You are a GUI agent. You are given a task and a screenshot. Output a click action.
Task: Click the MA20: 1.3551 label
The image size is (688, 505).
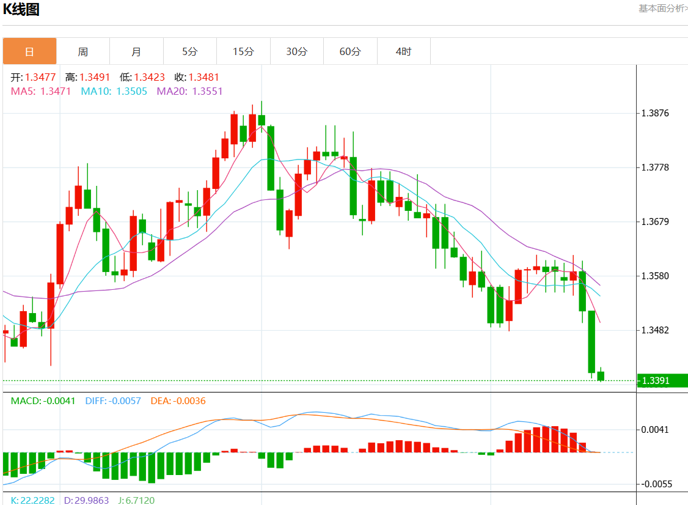coord(189,91)
